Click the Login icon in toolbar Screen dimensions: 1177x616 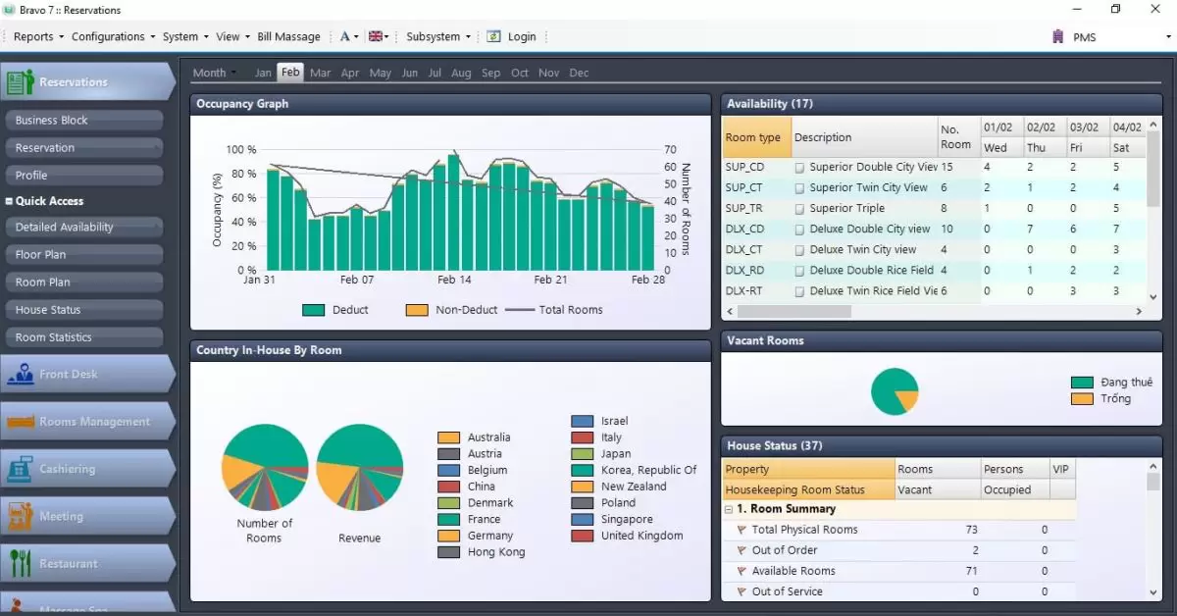pyautogui.click(x=494, y=36)
